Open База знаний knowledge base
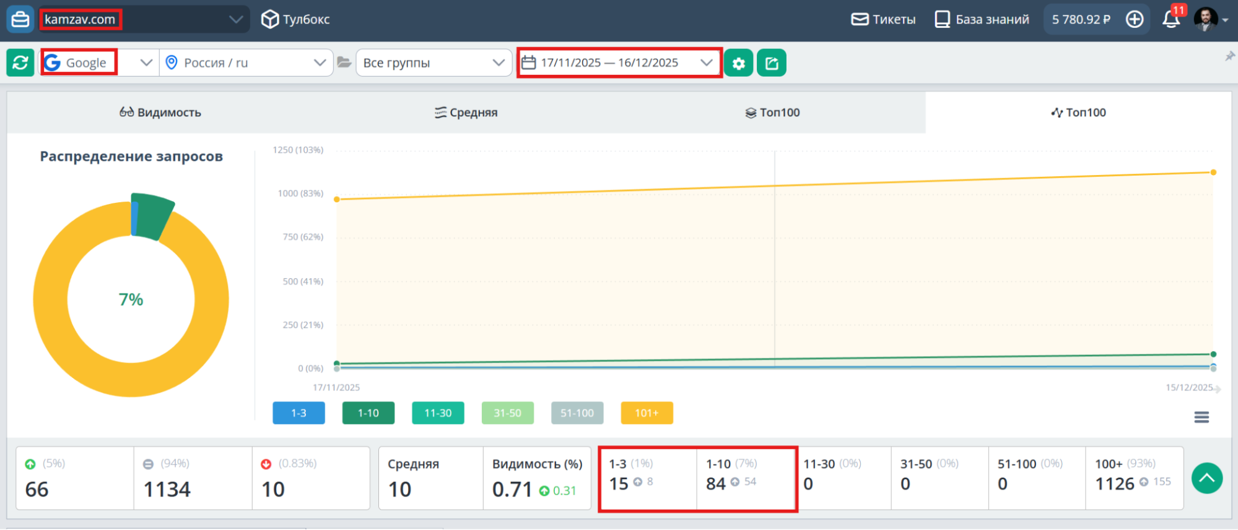Viewport: 1238px width, 530px height. [x=982, y=19]
